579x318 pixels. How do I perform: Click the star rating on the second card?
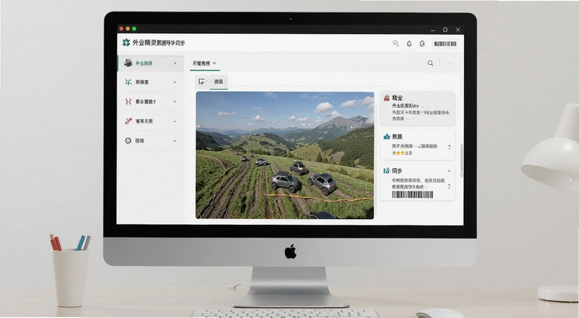point(400,152)
